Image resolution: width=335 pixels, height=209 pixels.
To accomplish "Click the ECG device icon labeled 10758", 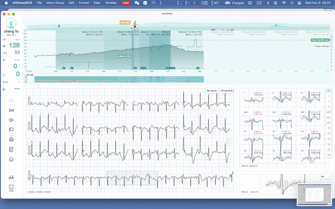I will pyautogui.click(x=11, y=188).
